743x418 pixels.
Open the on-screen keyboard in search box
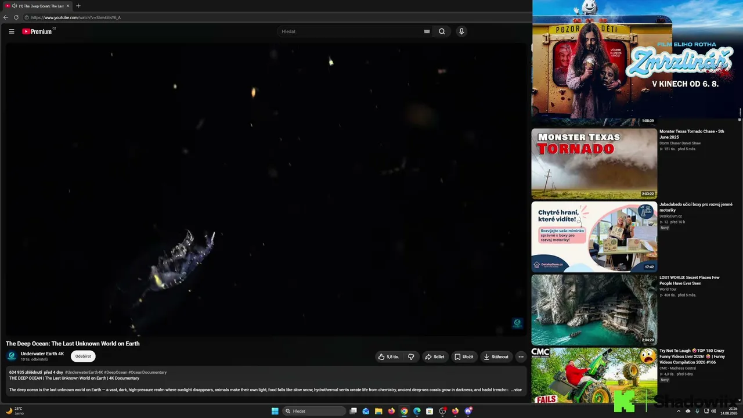427,31
